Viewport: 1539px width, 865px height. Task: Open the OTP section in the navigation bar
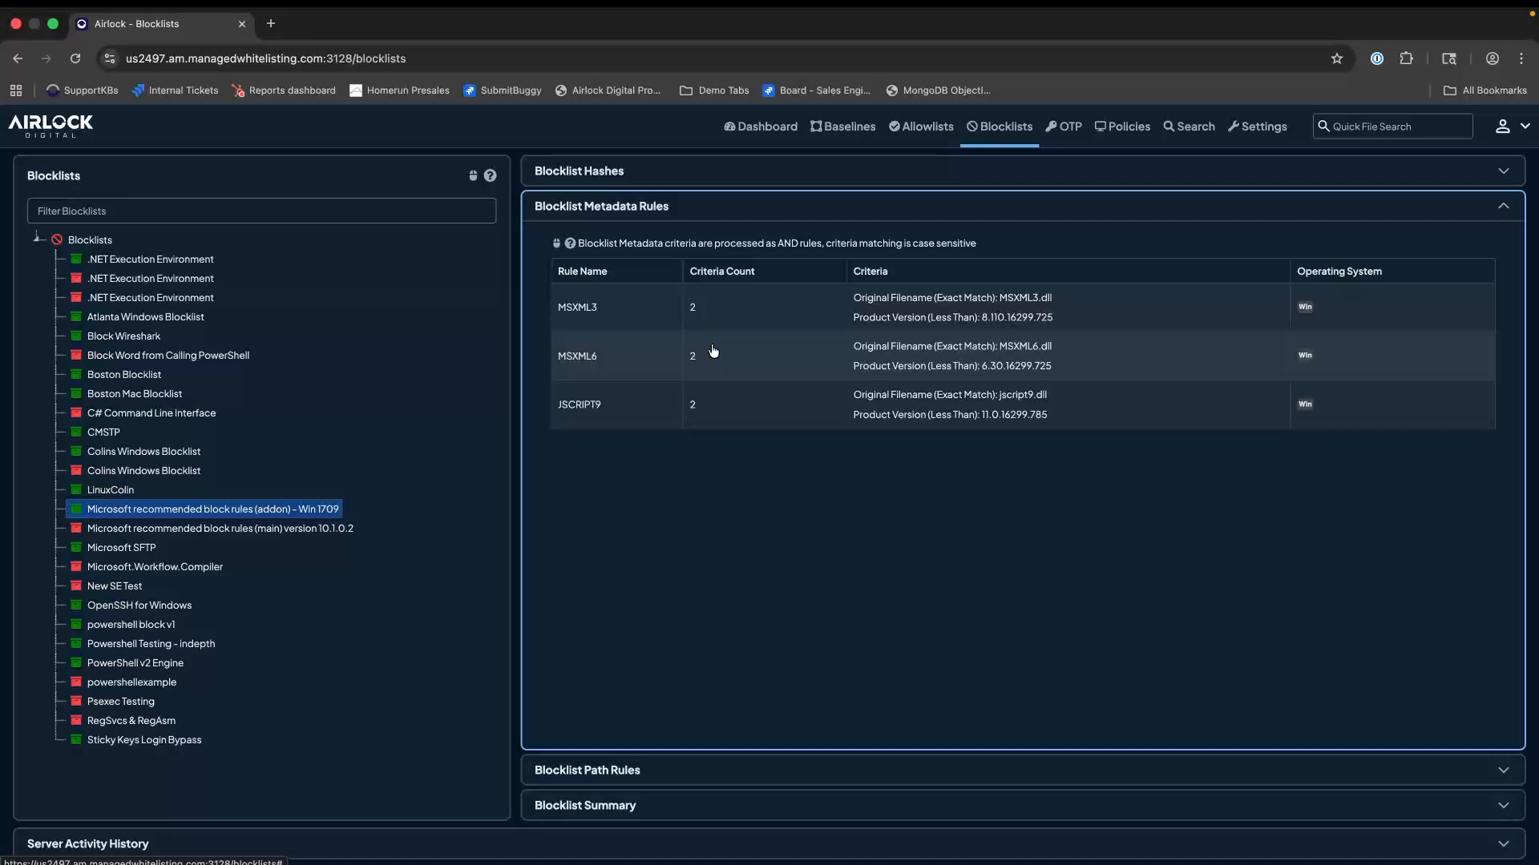[x=1064, y=126]
